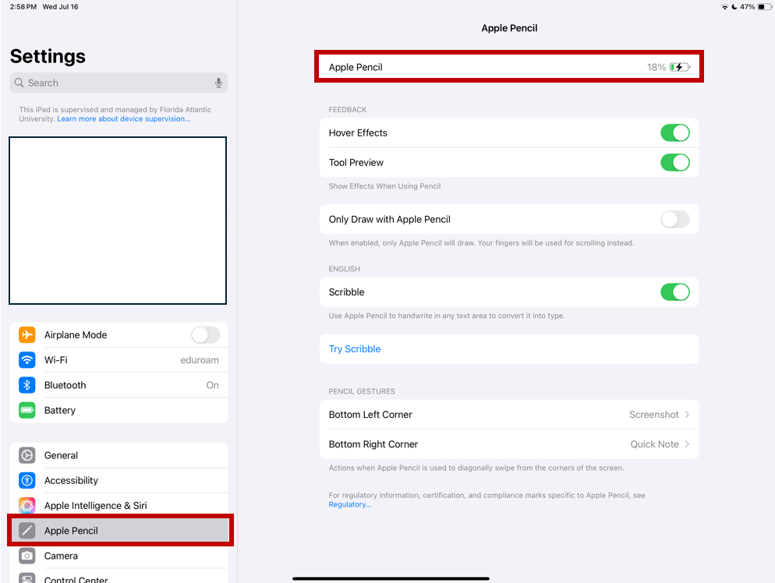Open Wi-Fi settings via its blue icon
Viewport: 775px width, 583px height.
[x=27, y=359]
